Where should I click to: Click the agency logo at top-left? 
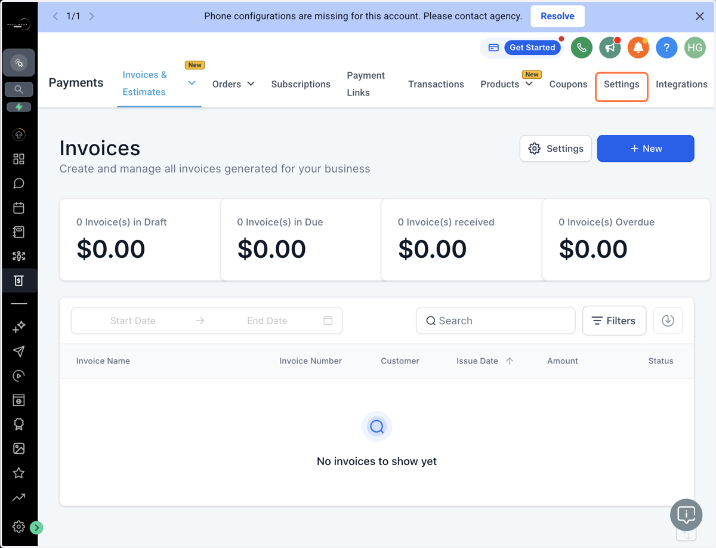18,25
